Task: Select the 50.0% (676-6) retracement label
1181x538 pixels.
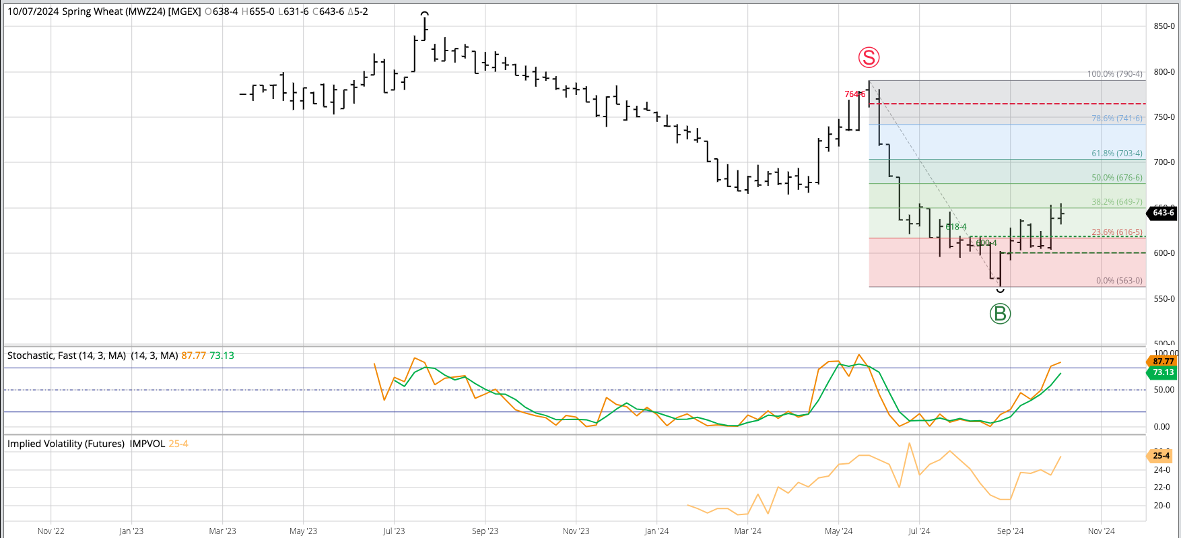Action: tap(1116, 178)
